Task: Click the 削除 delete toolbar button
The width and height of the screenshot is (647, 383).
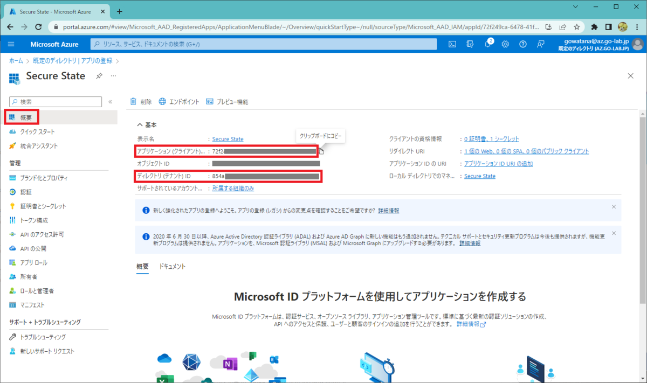Action: [141, 102]
